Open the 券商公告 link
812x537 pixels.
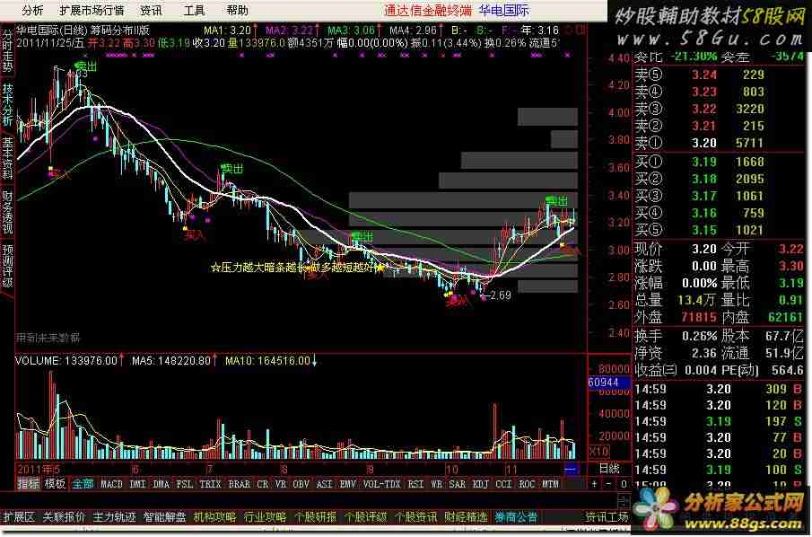pyautogui.click(x=516, y=516)
